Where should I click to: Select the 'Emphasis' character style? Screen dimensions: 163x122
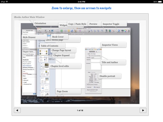click(26, 60)
